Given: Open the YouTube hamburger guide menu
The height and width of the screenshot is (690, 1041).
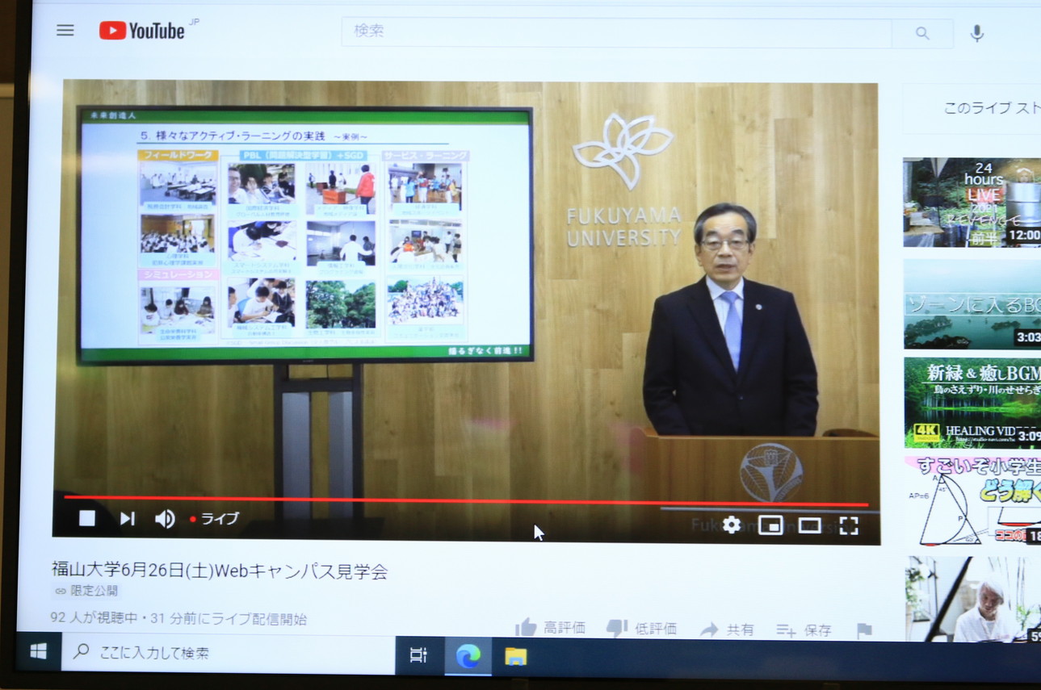Looking at the screenshot, I should pos(65,31).
